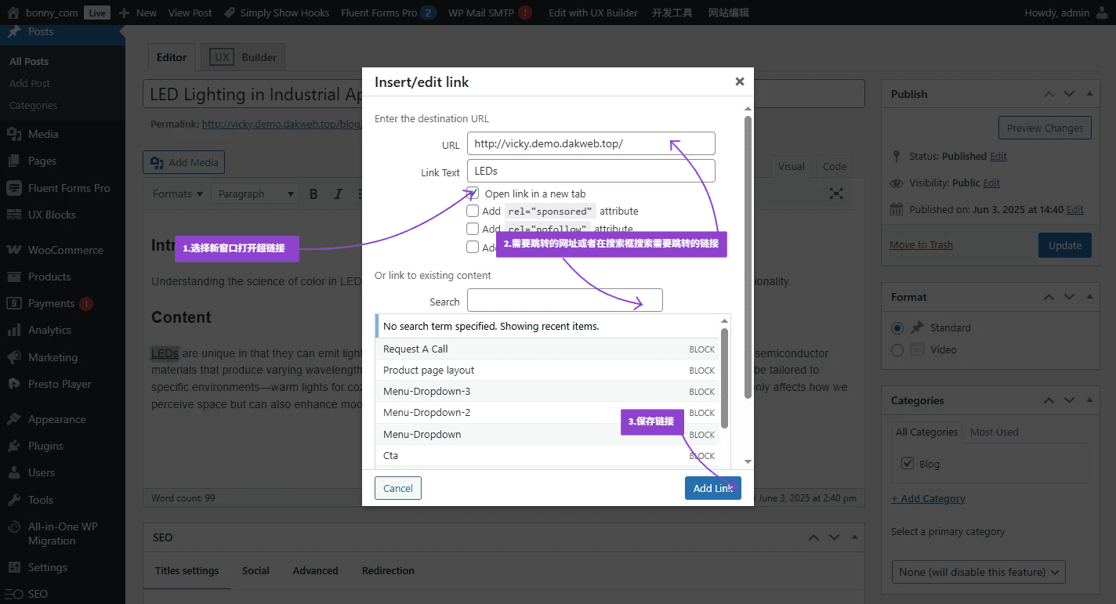
Task: Cancel the link dialog
Action: 398,488
